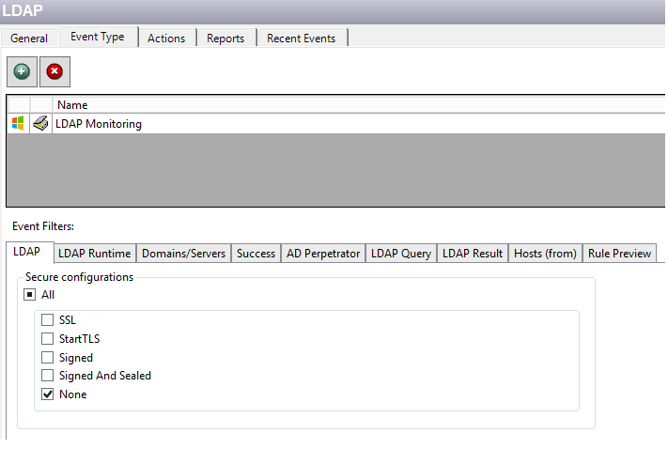Open the General tab

pyautogui.click(x=29, y=39)
